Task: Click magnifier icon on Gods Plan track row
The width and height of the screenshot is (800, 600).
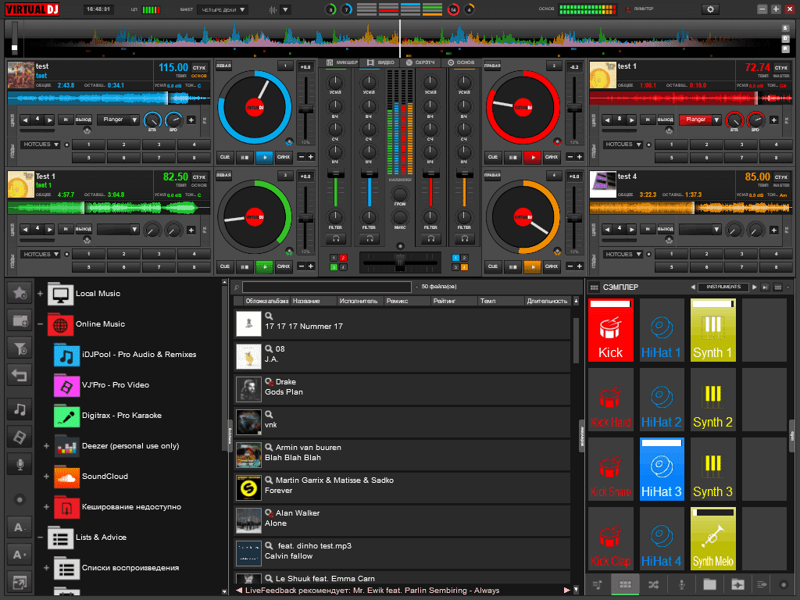Action: tap(269, 381)
